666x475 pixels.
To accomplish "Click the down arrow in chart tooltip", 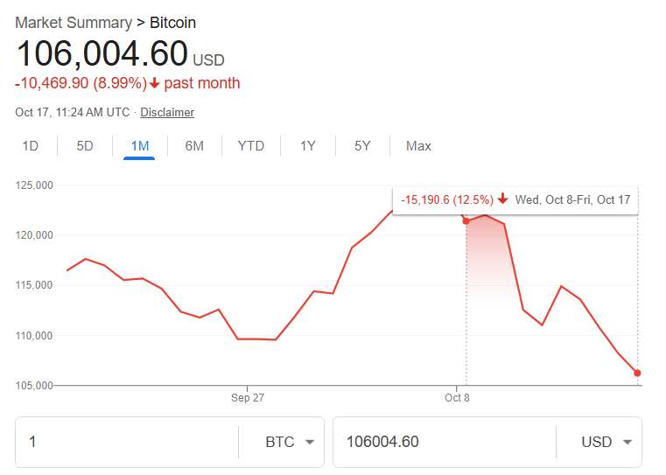I will coord(503,200).
